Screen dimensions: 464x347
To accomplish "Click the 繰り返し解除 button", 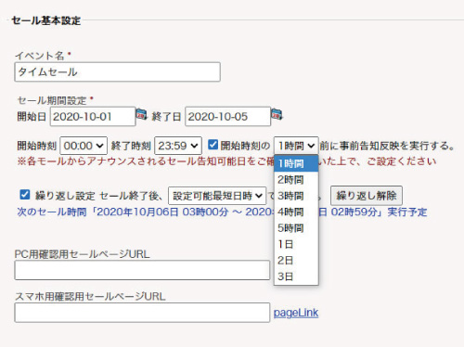I will 367,196.
